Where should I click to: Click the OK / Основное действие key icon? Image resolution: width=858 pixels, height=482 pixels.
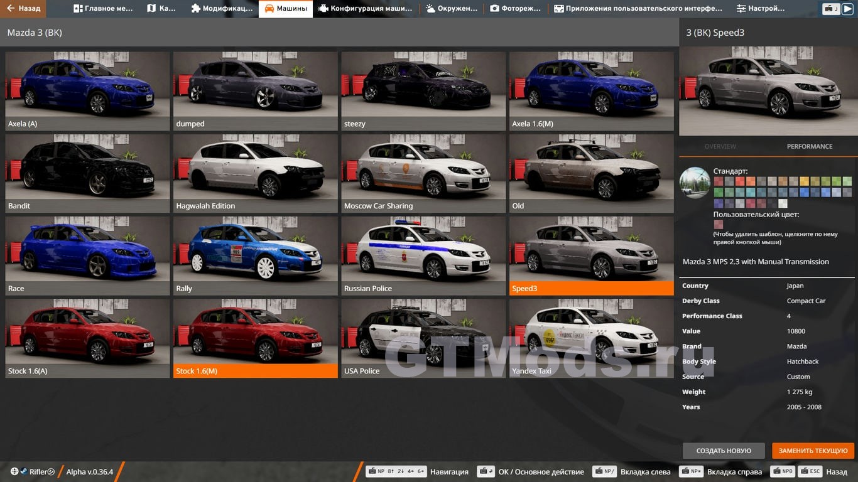[x=486, y=472]
